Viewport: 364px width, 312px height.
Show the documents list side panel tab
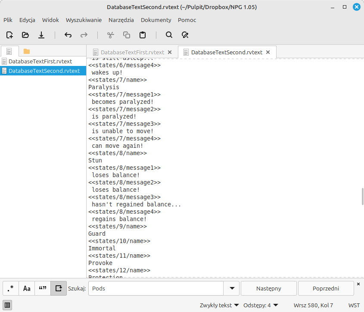click(x=9, y=51)
